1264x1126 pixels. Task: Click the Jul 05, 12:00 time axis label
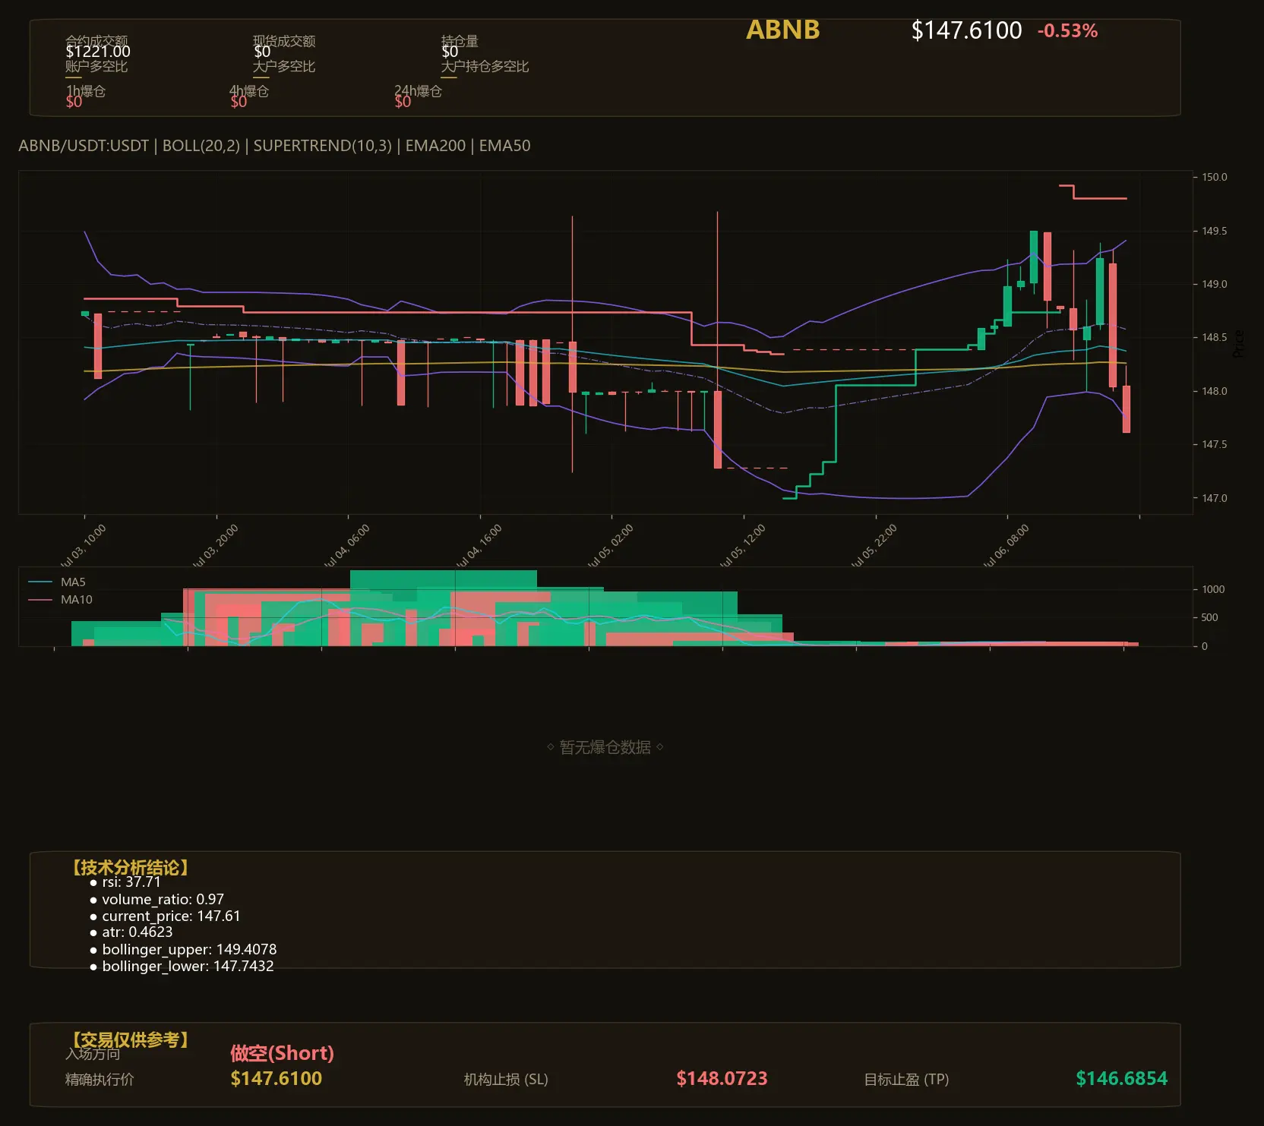tap(743, 546)
